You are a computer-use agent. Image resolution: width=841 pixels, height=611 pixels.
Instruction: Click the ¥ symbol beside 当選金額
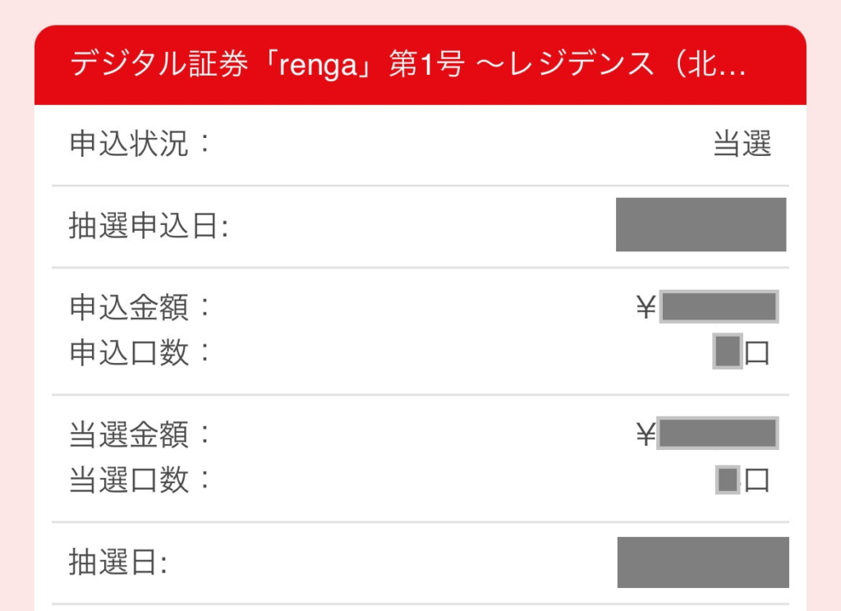tap(646, 434)
